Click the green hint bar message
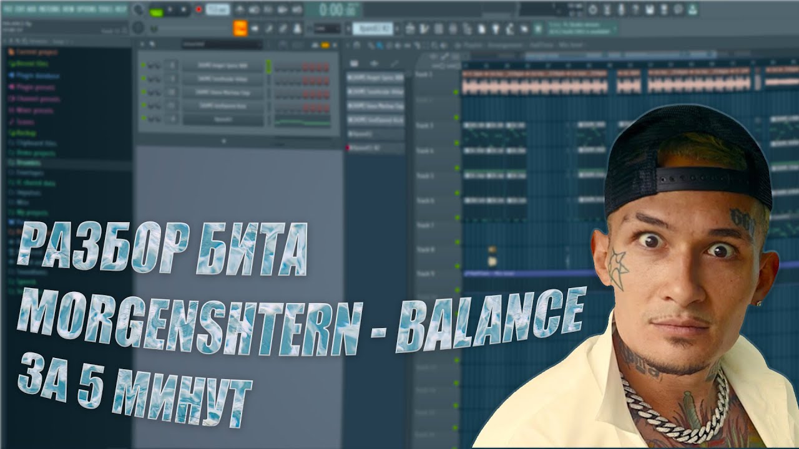 point(582,29)
